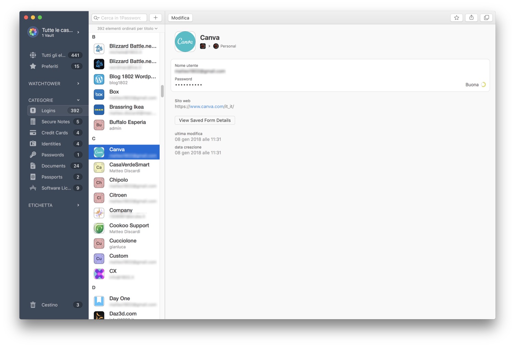This screenshot has width=515, height=347.
Task: Click the Cookoo Support icon
Action: 99,228
